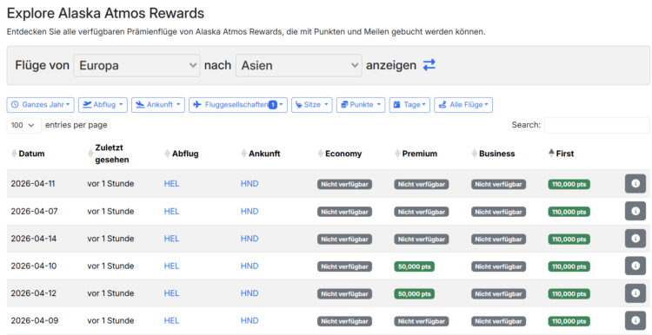Viewport: 652px width, 335px height.
Task: Select Explore Alaska Atmos Rewards heading
Action: coord(105,13)
